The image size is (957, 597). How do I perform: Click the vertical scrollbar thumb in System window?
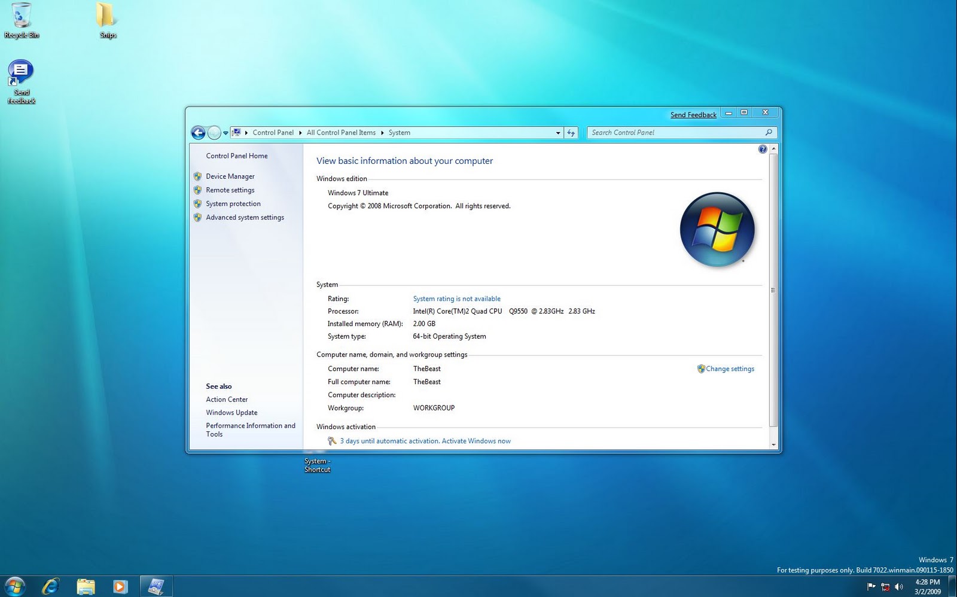773,290
